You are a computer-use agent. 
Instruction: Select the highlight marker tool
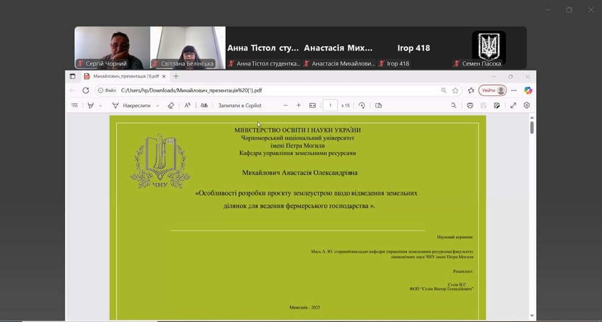pos(91,106)
